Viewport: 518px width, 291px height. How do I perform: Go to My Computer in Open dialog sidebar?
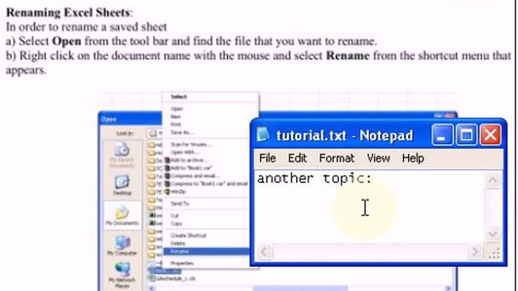pyautogui.click(x=122, y=246)
